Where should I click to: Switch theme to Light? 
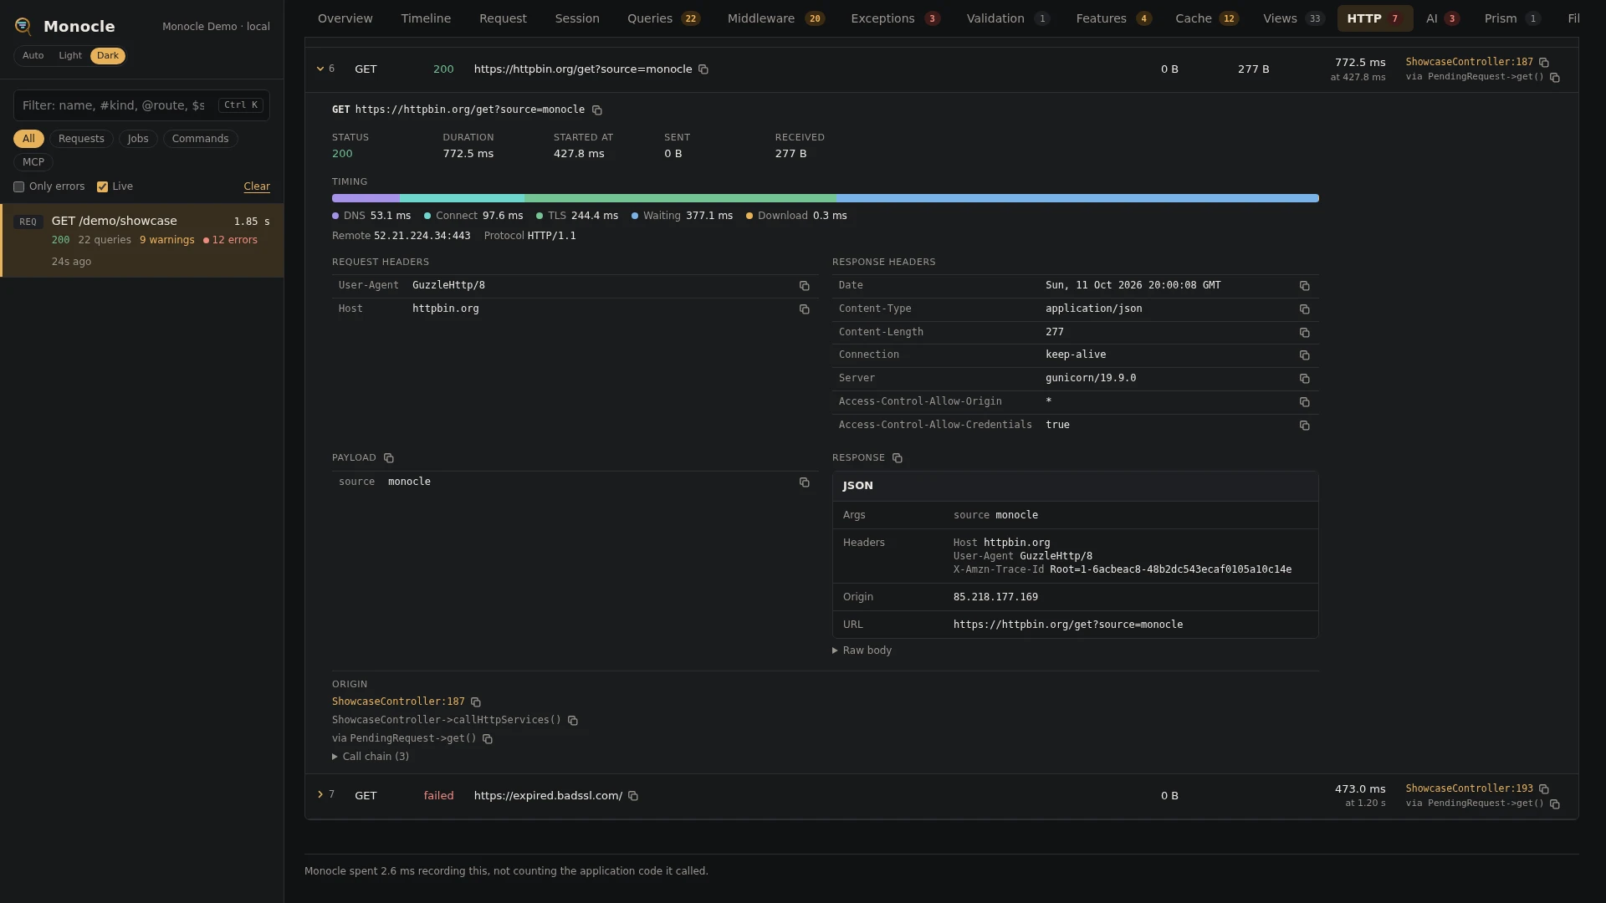[x=70, y=56]
